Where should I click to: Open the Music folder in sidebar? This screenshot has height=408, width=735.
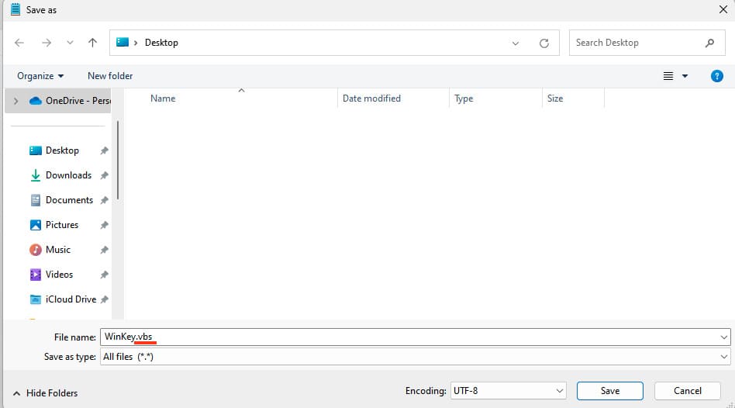coord(58,250)
